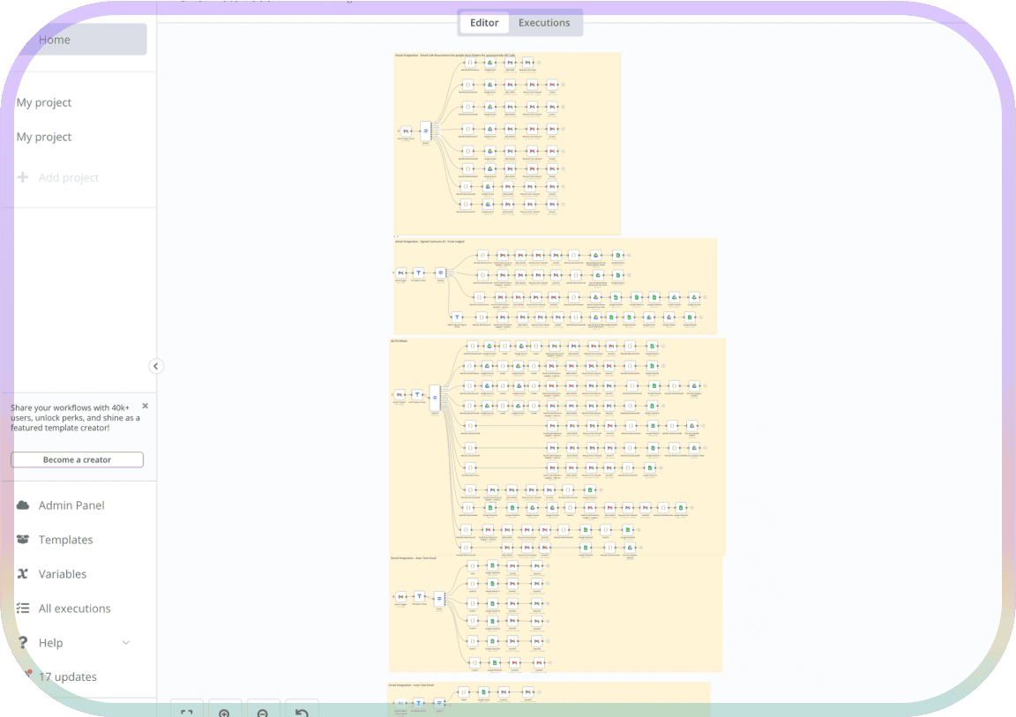
Task: Zoom out of the workflow canvas
Action: pyautogui.click(x=263, y=711)
